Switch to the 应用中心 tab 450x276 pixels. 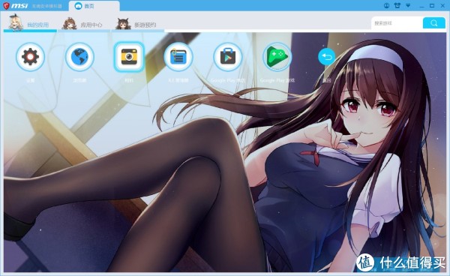coord(83,24)
